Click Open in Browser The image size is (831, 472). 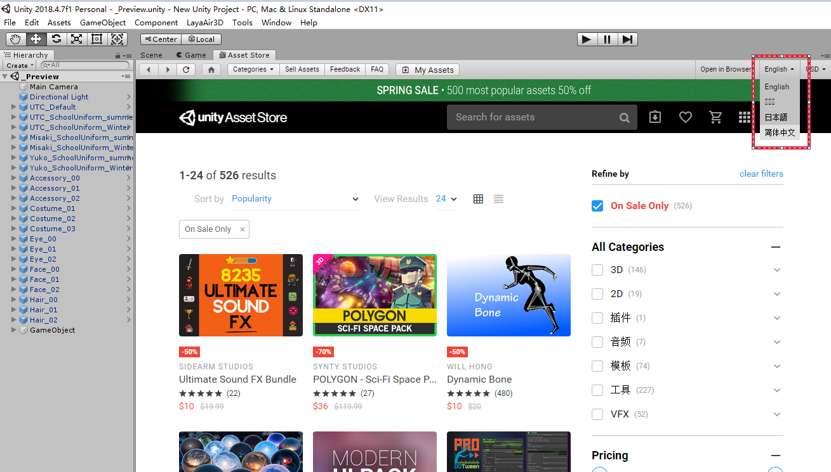[726, 70]
